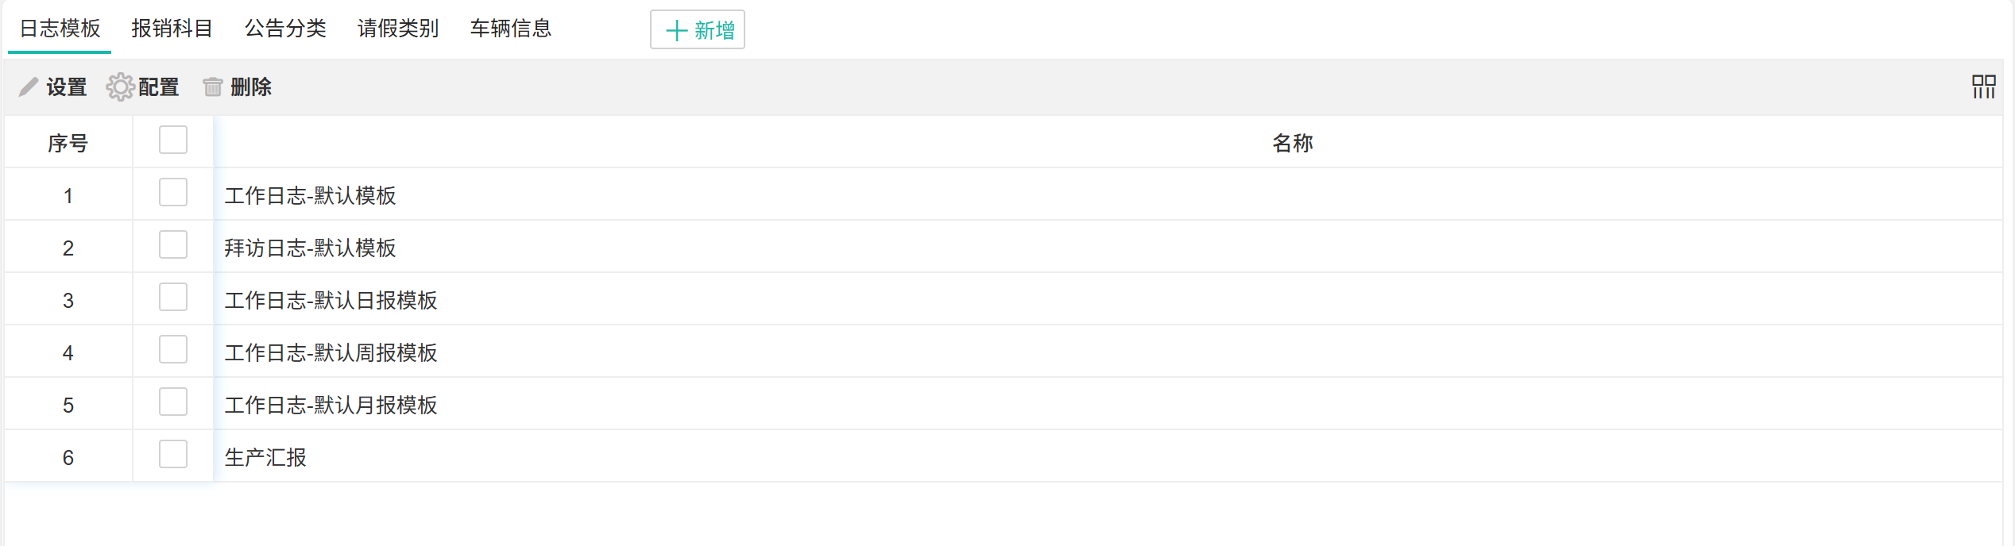
Task: Switch to the 报销科目 tab
Action: (x=172, y=29)
